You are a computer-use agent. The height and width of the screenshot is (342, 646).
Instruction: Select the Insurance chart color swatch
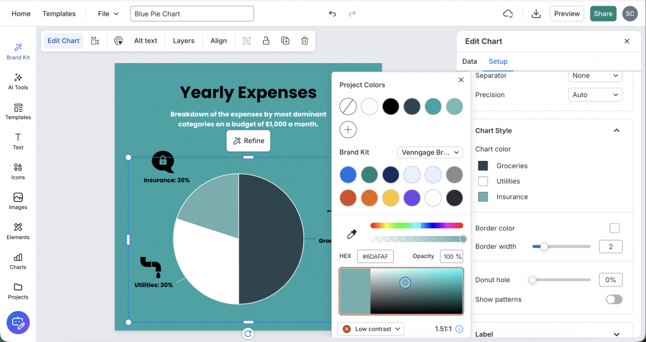point(483,197)
